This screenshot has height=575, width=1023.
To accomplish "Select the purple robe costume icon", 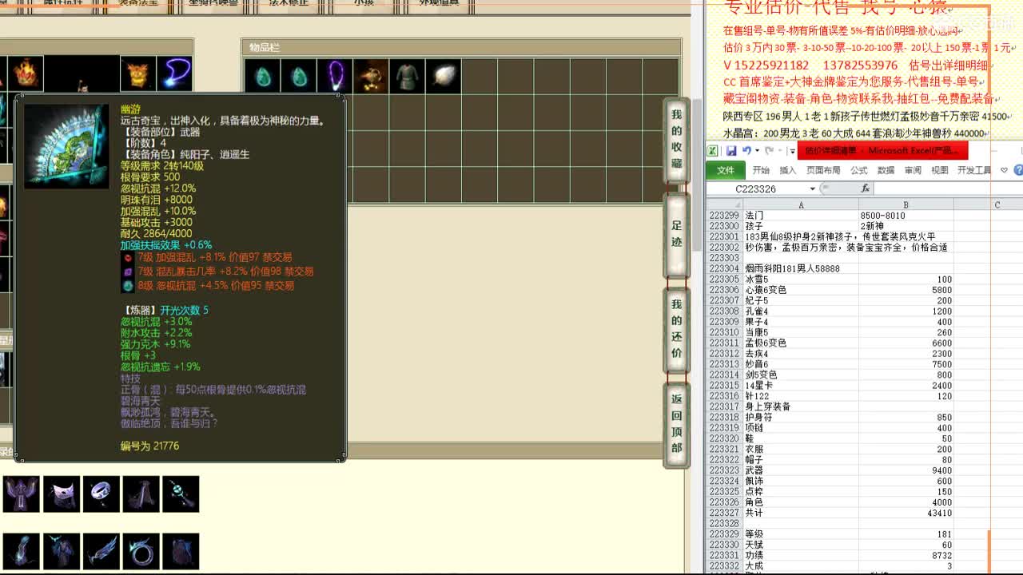I will 22,494.
